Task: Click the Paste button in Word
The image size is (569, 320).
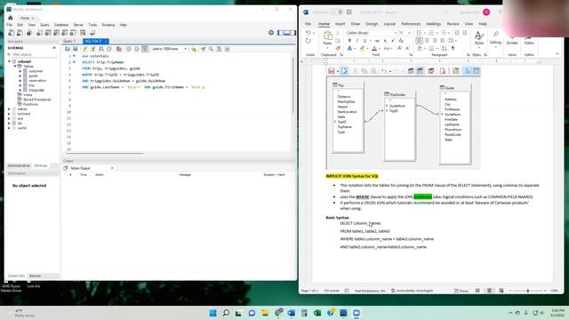Action: 328,38
